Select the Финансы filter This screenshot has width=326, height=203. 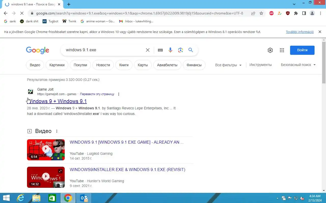pyautogui.click(x=194, y=65)
